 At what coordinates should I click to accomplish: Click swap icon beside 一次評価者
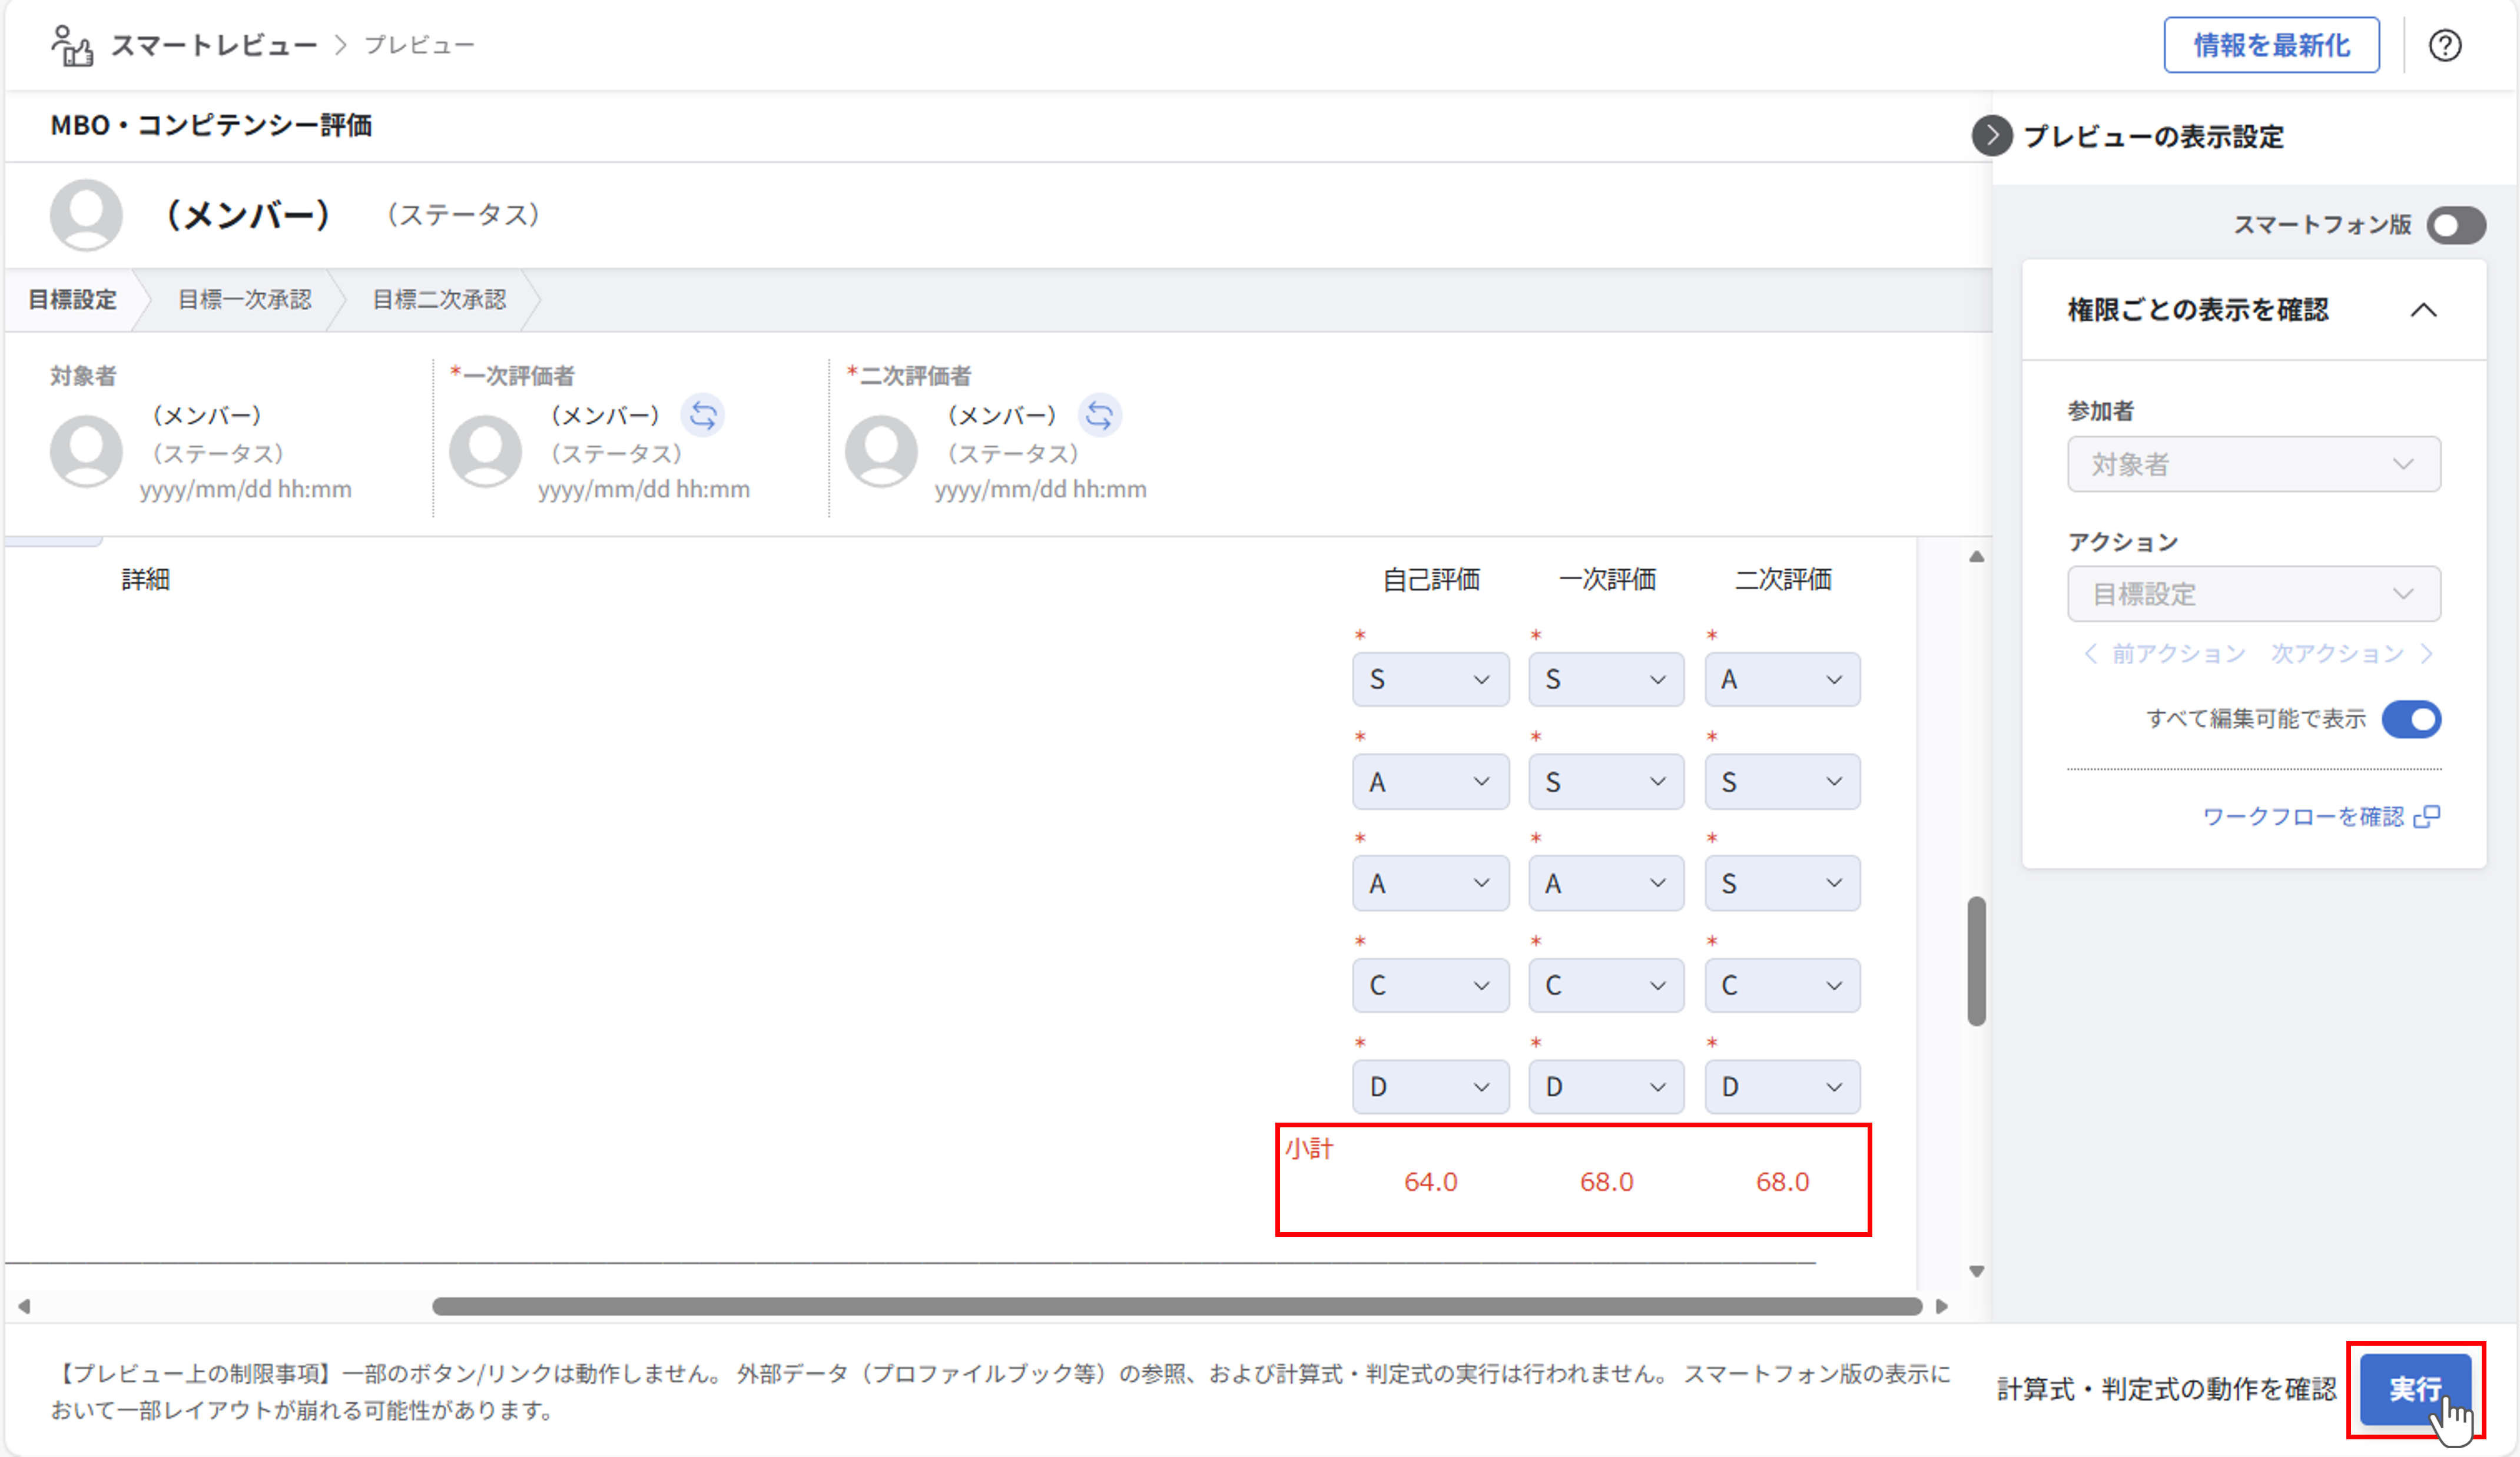(x=703, y=414)
